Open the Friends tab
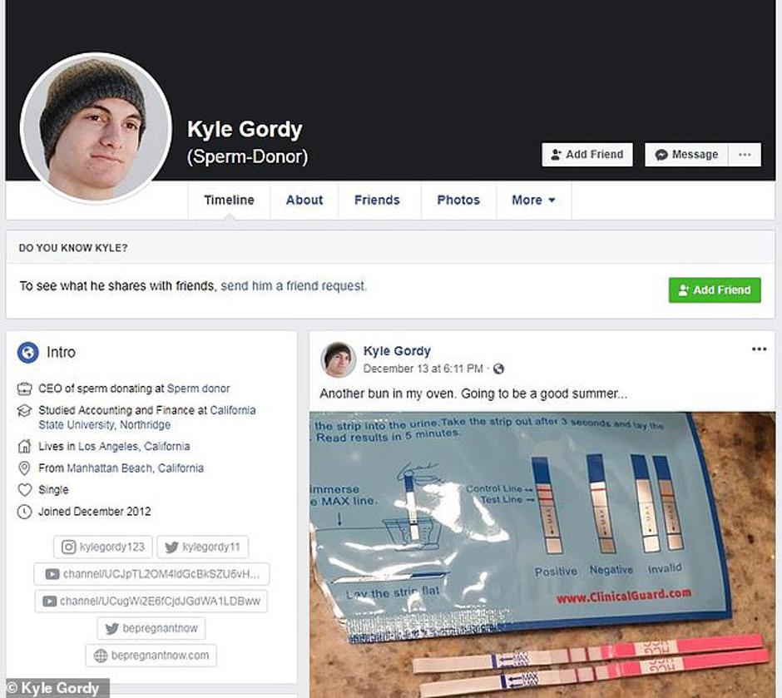This screenshot has width=782, height=698. [x=377, y=200]
